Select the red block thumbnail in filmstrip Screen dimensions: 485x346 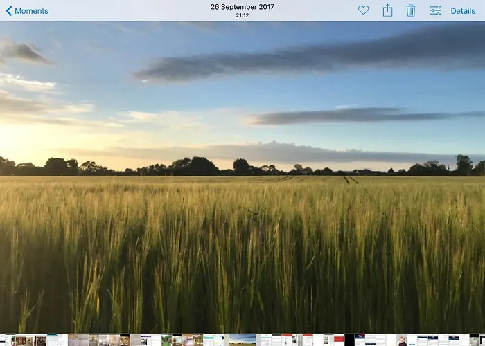(x=339, y=340)
